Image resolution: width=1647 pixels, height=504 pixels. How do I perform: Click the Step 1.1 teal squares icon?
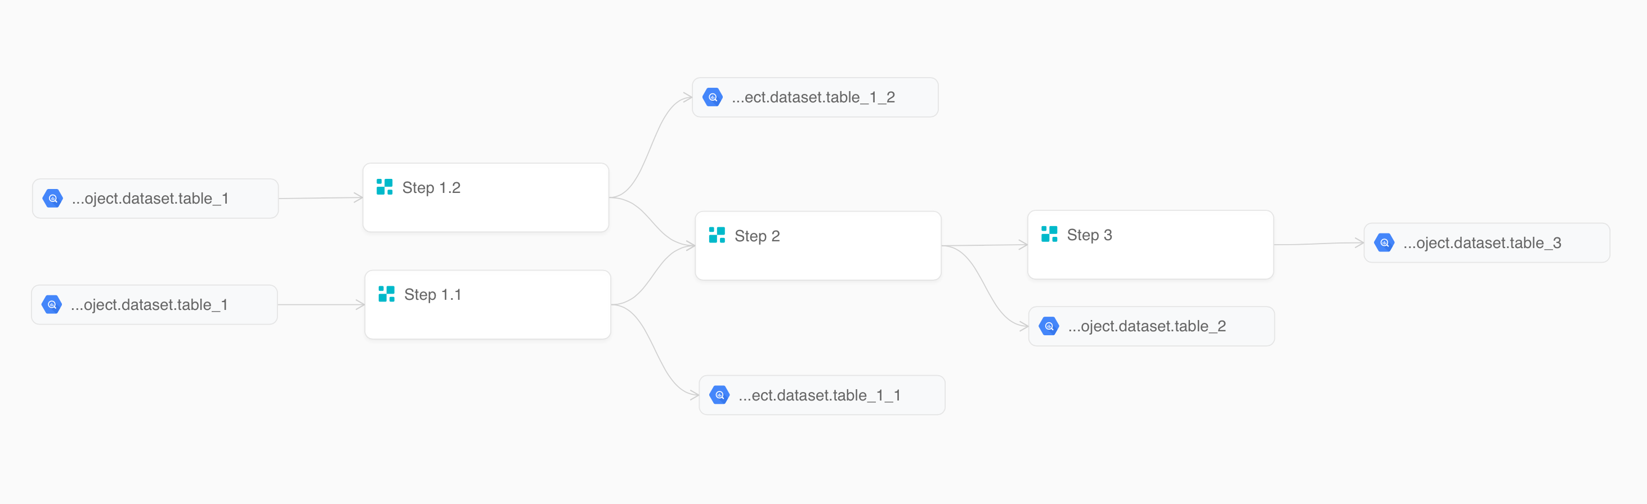(386, 294)
